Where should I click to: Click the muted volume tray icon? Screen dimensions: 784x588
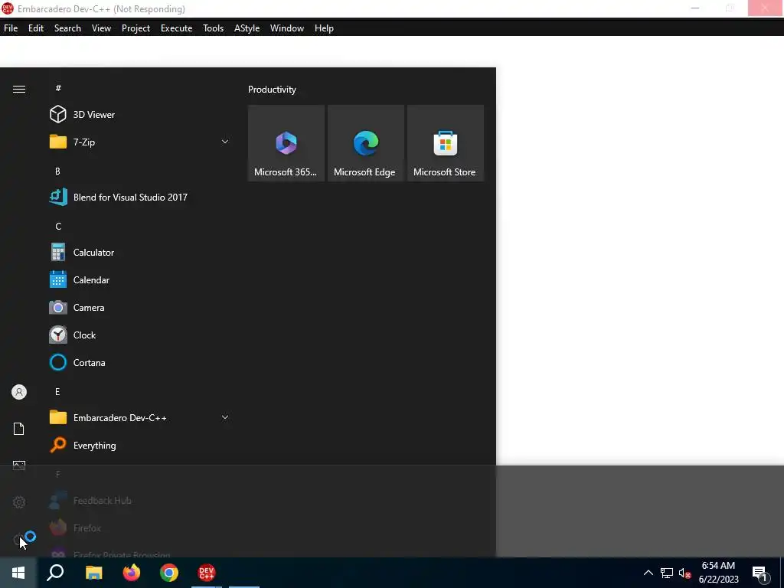click(685, 573)
